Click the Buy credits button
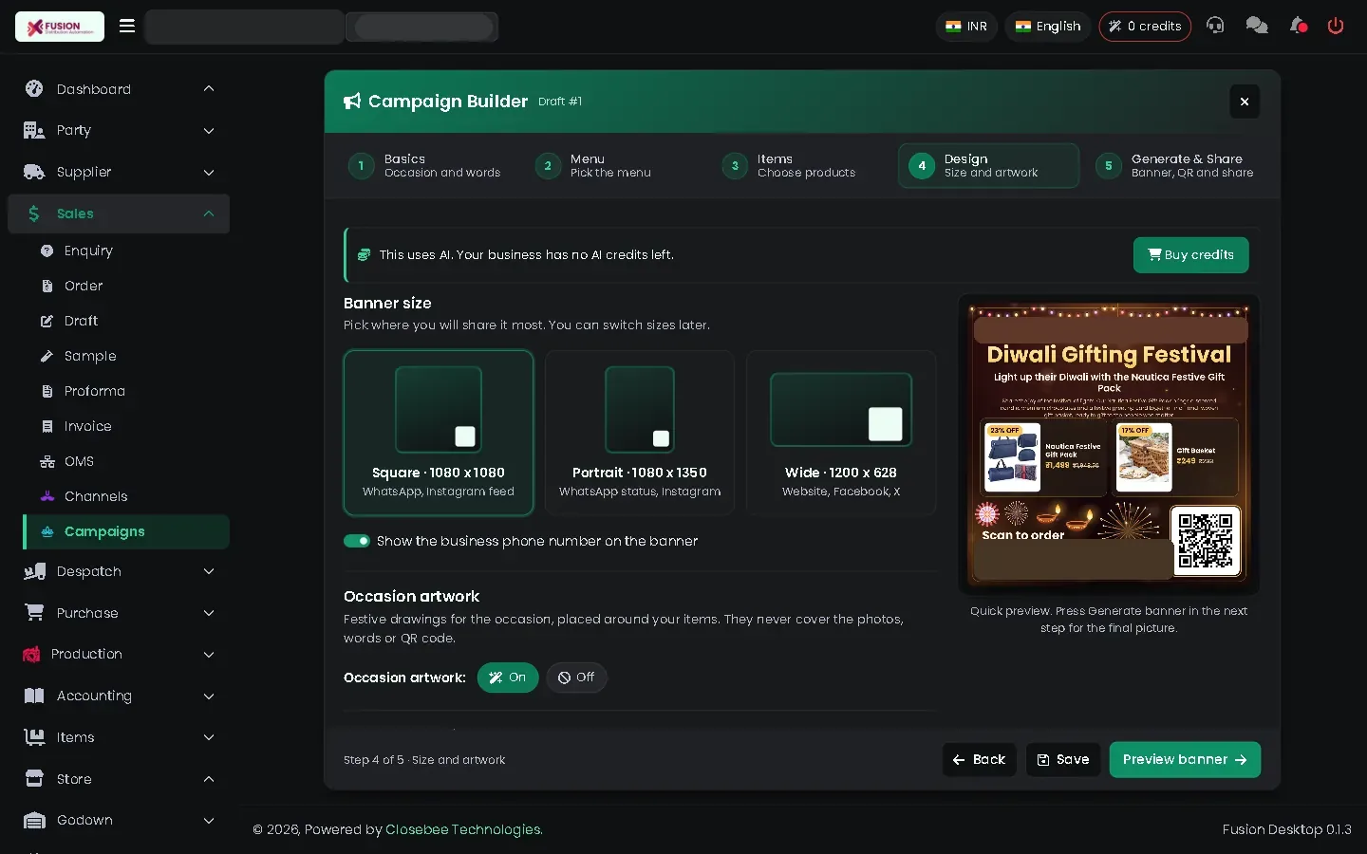Viewport: 1367px width, 854px height. pyautogui.click(x=1190, y=255)
